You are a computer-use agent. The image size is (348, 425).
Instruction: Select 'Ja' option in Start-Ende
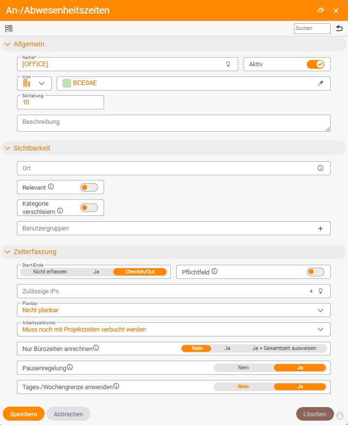click(96, 272)
